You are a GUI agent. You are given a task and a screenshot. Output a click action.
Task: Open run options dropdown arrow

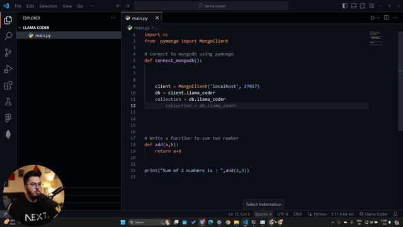pos(378,18)
